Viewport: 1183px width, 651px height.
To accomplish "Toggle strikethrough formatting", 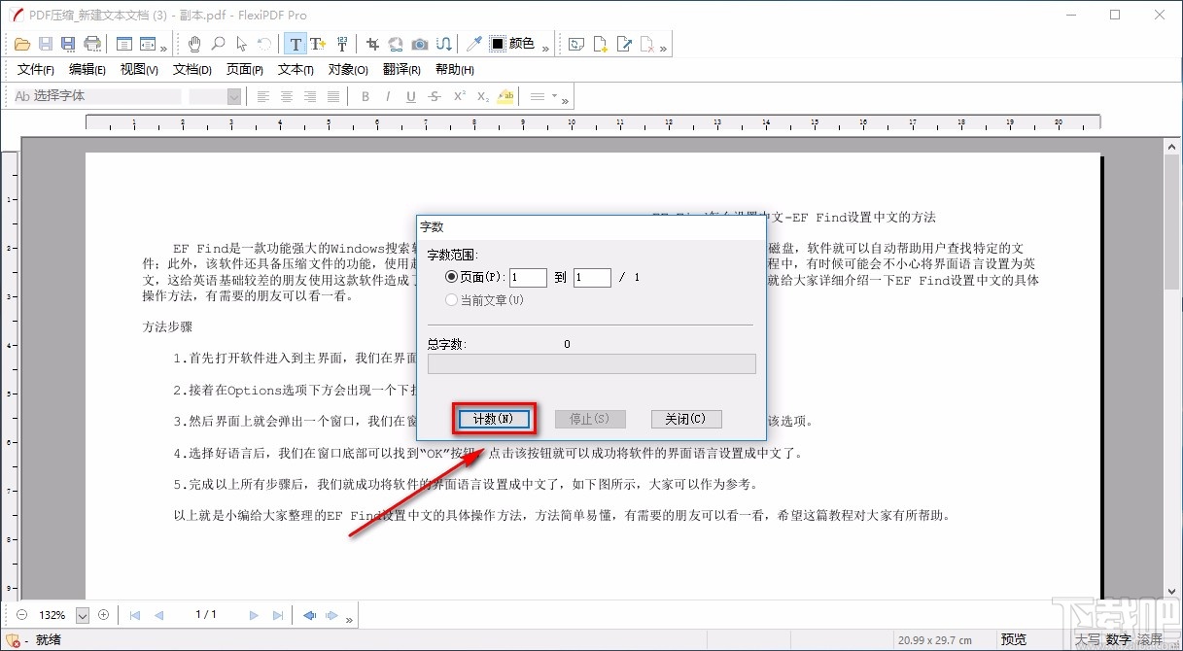I will [435, 96].
